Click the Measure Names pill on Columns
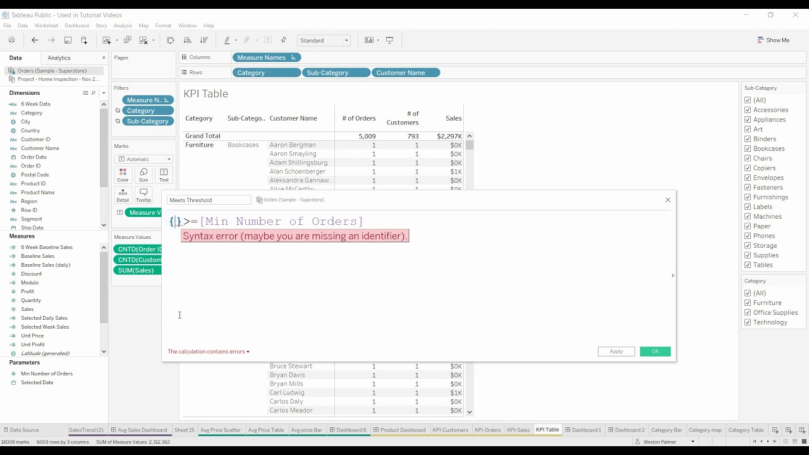The image size is (809, 455). click(x=266, y=58)
